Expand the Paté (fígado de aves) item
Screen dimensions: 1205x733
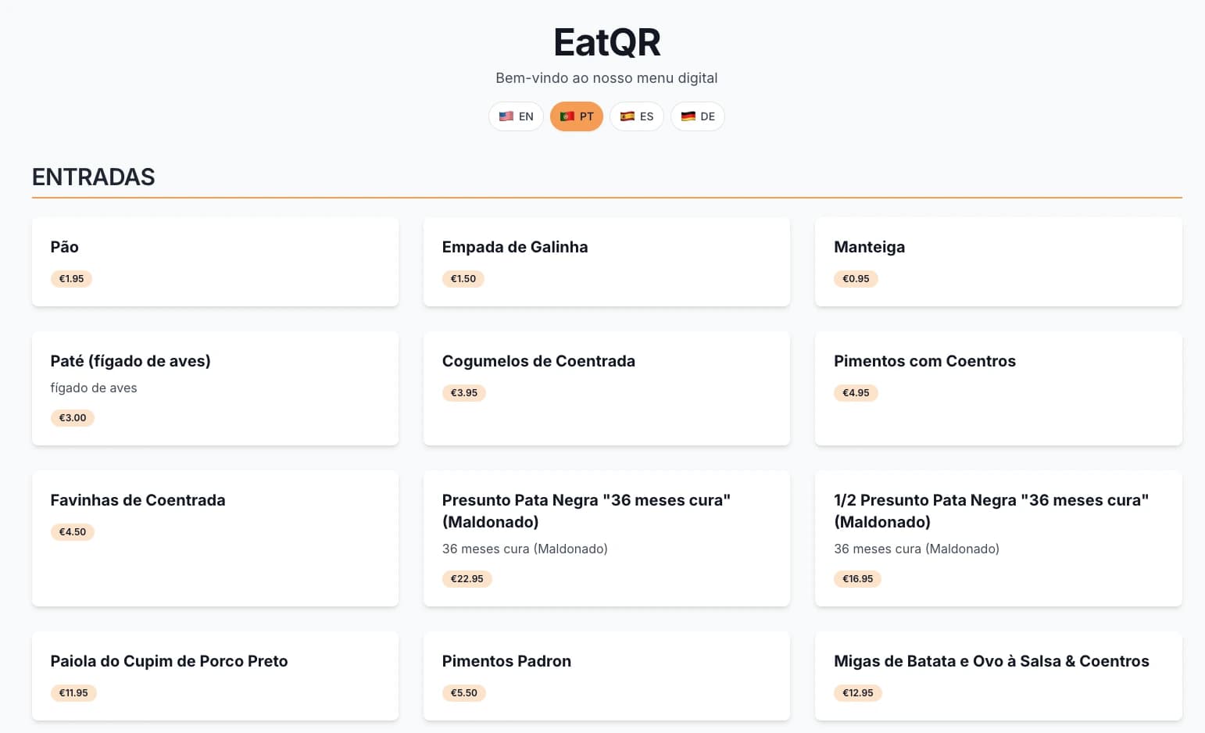pyautogui.click(x=215, y=388)
